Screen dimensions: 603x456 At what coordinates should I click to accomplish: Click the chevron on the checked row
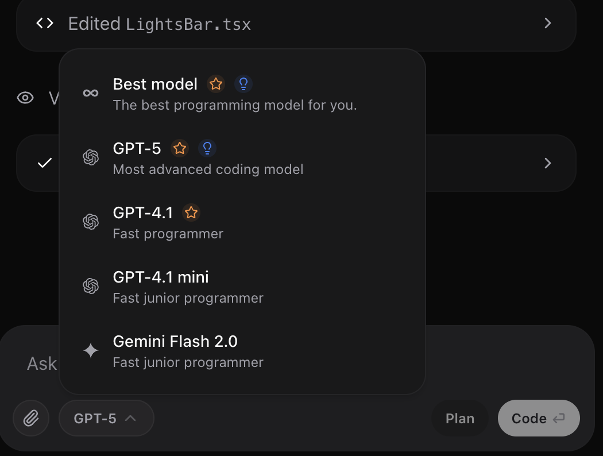(547, 163)
